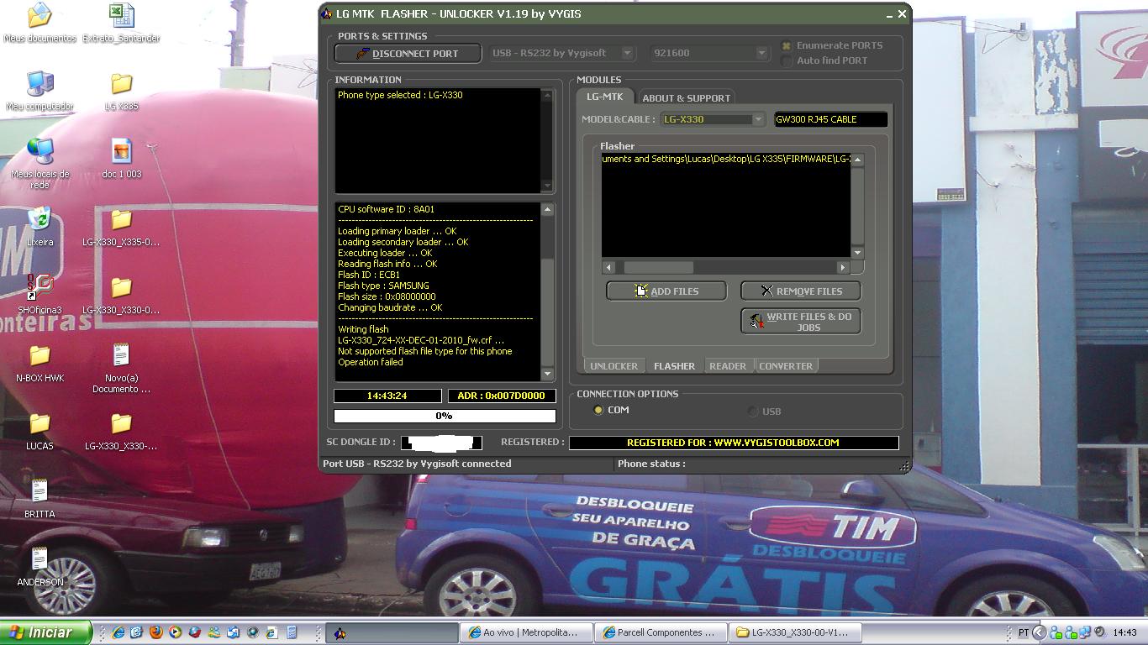This screenshot has height=645, width=1148.
Task: Open Meus documentos desktop icon
Action: (39, 23)
